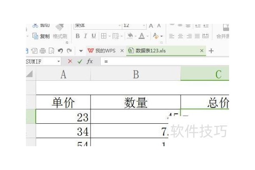The image size is (255, 170).
Task: Click into the formula bar input
Action: [x=165, y=62]
